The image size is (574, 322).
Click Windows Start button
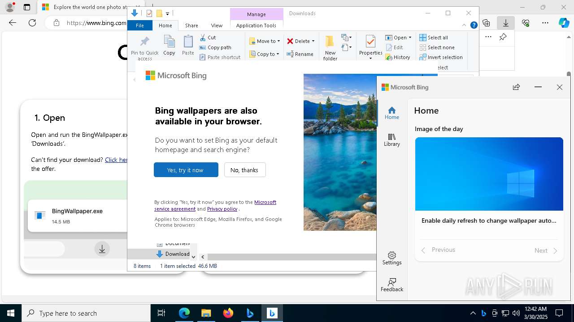11,313
